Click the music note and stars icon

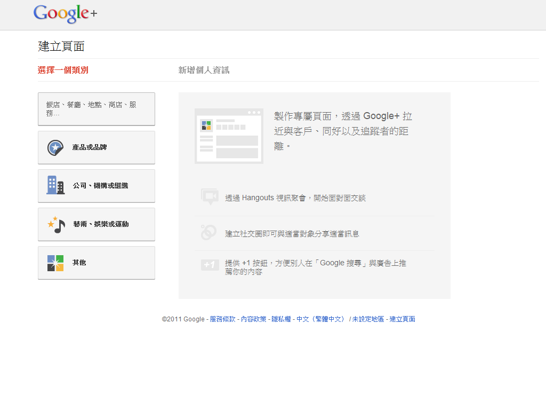pyautogui.click(x=57, y=225)
